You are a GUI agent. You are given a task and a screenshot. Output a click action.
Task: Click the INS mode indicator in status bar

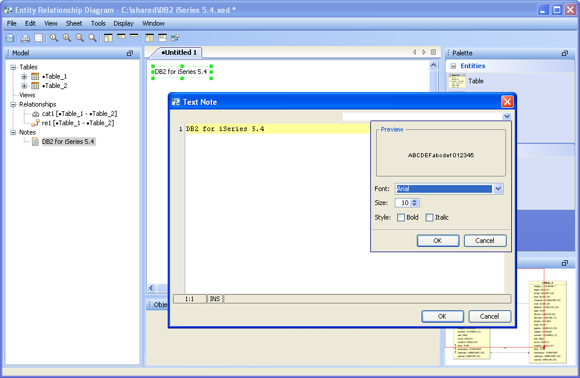coord(215,299)
